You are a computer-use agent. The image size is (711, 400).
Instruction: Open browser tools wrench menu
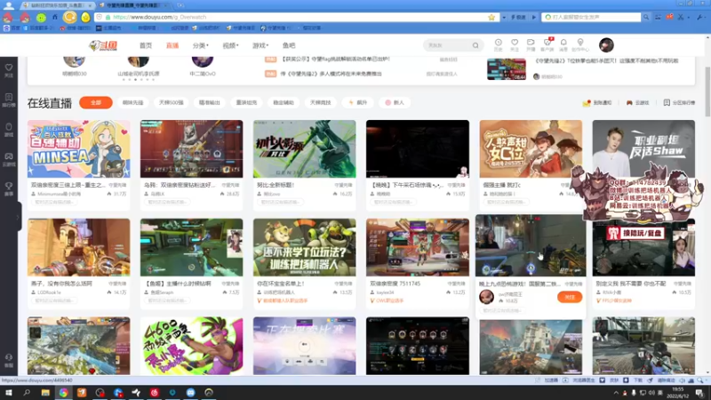pos(700,17)
